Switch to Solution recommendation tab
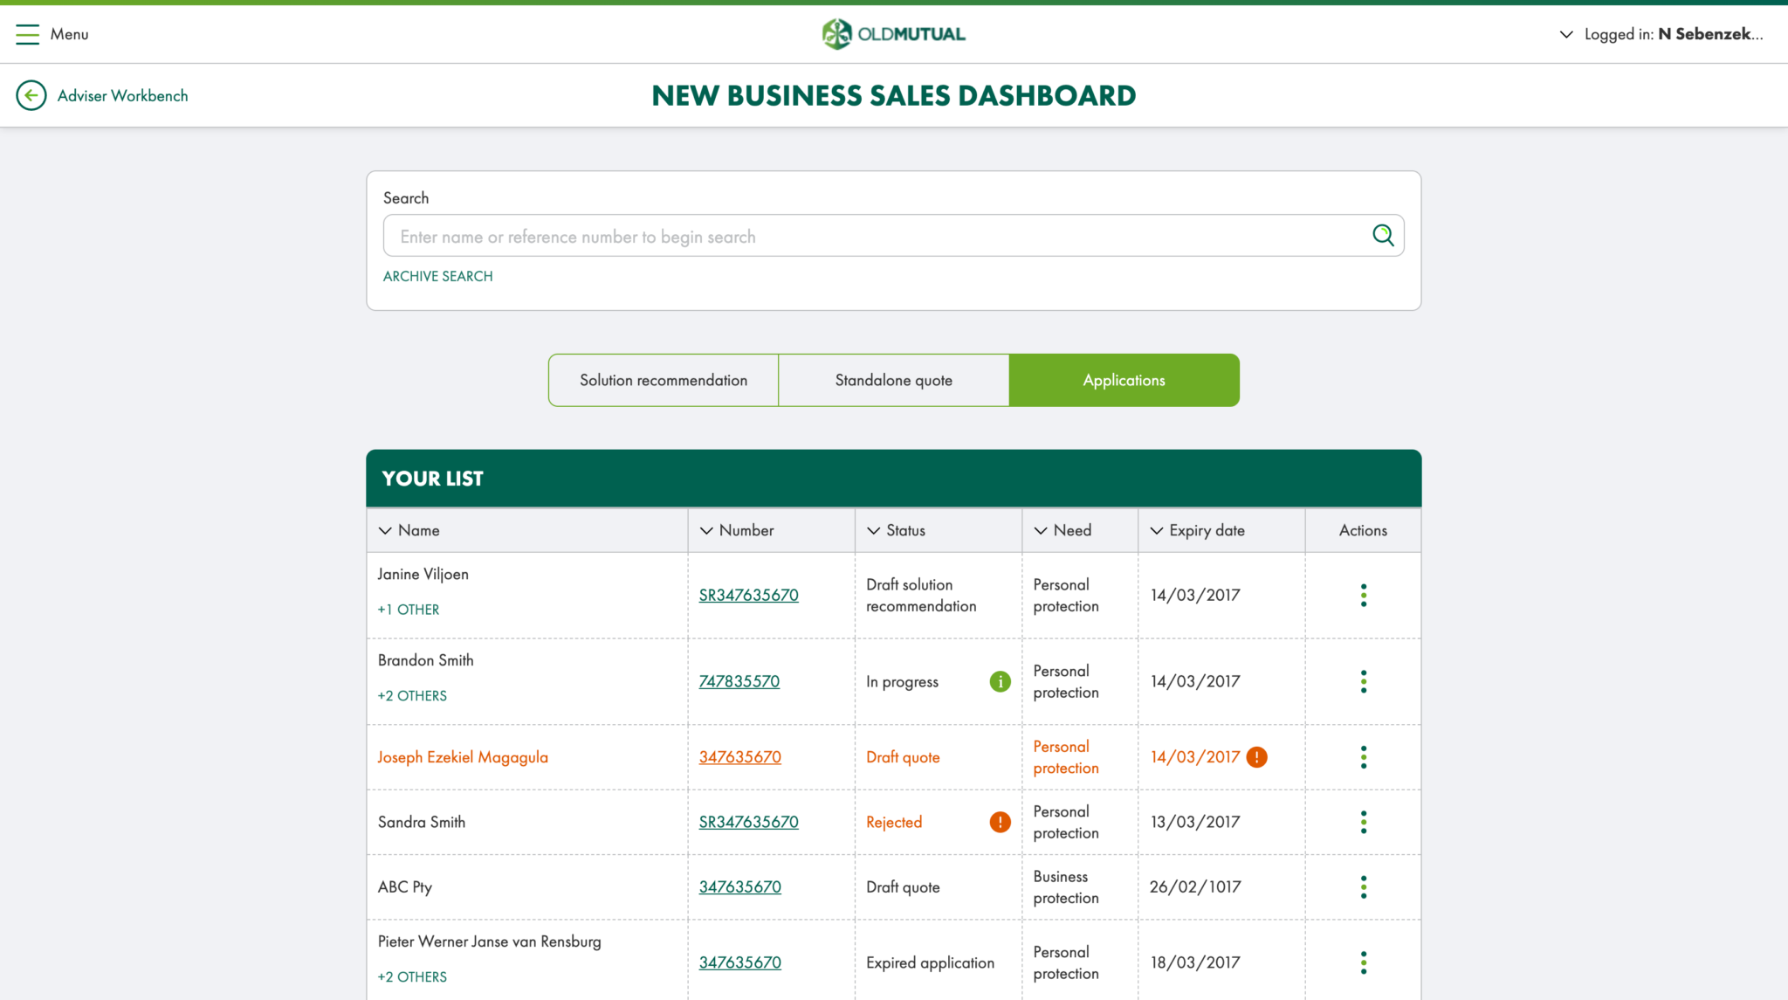The height and width of the screenshot is (1000, 1788). [664, 380]
